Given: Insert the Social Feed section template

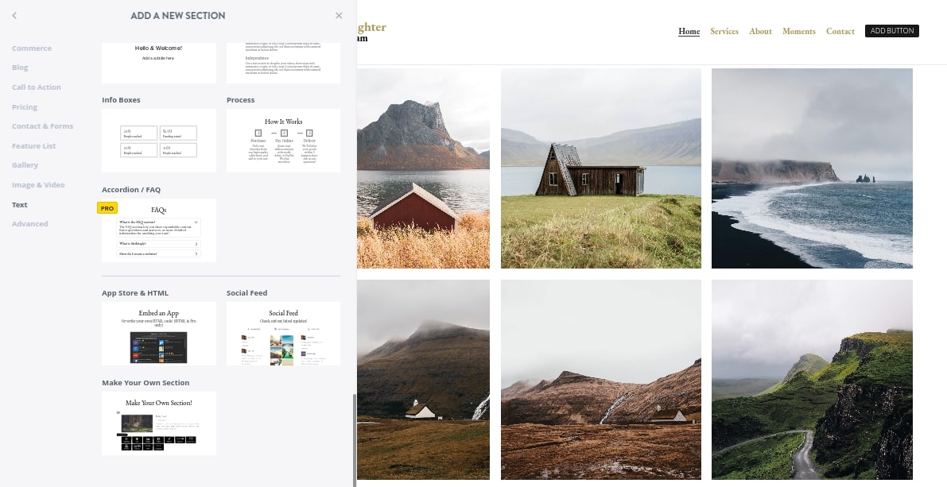Looking at the screenshot, I should click(x=283, y=334).
